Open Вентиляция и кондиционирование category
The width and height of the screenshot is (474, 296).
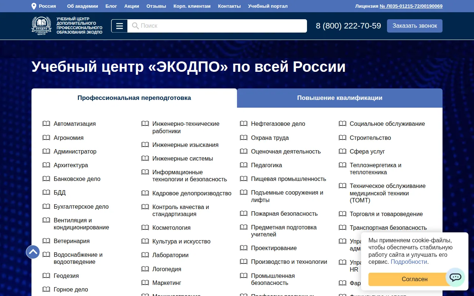tap(81, 224)
